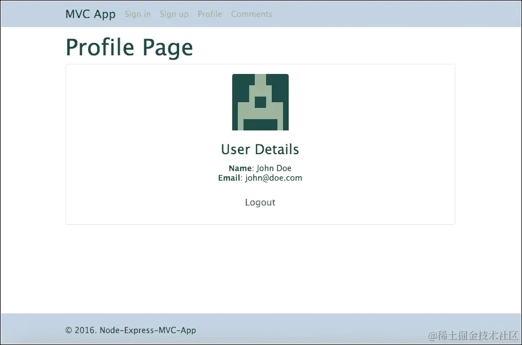The height and width of the screenshot is (345, 522).
Task: Click the User Details heading
Action: [260, 150]
